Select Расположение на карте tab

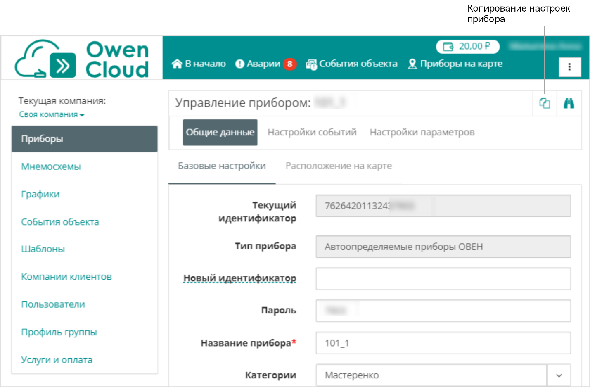click(x=339, y=166)
